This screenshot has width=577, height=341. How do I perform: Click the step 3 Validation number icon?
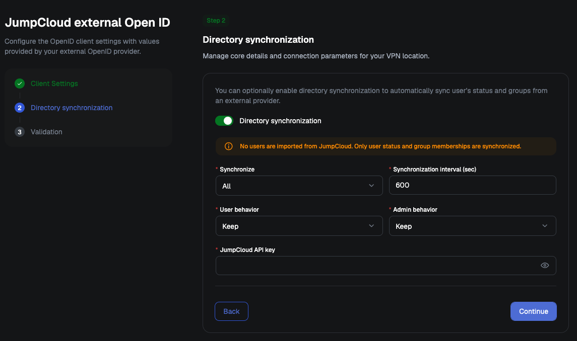click(x=20, y=132)
